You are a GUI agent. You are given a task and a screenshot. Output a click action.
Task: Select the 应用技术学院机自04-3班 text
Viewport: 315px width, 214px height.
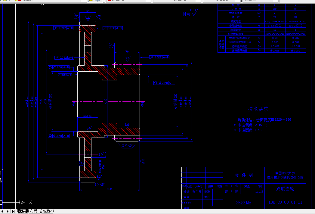(285, 177)
